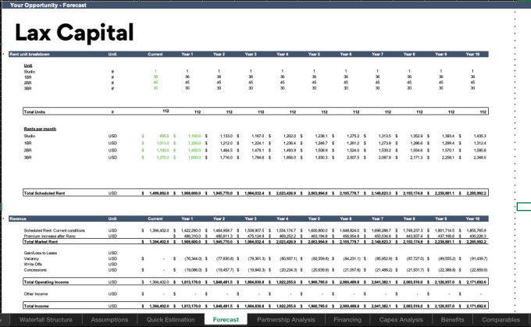Select the 'Vacancy' row label

click(x=31, y=258)
